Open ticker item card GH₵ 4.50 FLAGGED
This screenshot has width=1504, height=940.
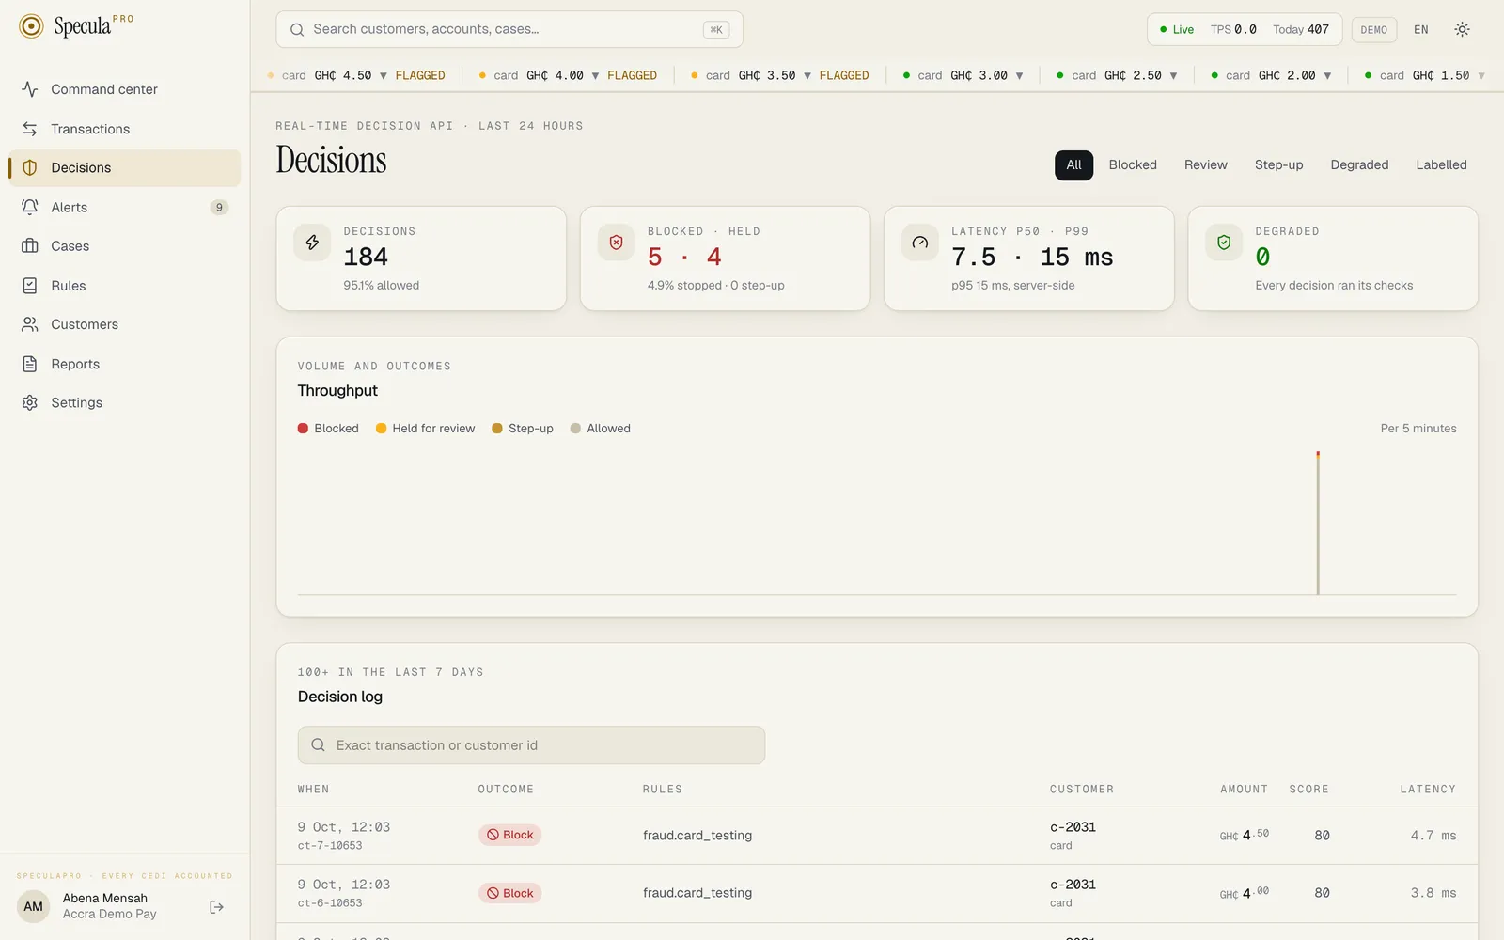coord(356,75)
